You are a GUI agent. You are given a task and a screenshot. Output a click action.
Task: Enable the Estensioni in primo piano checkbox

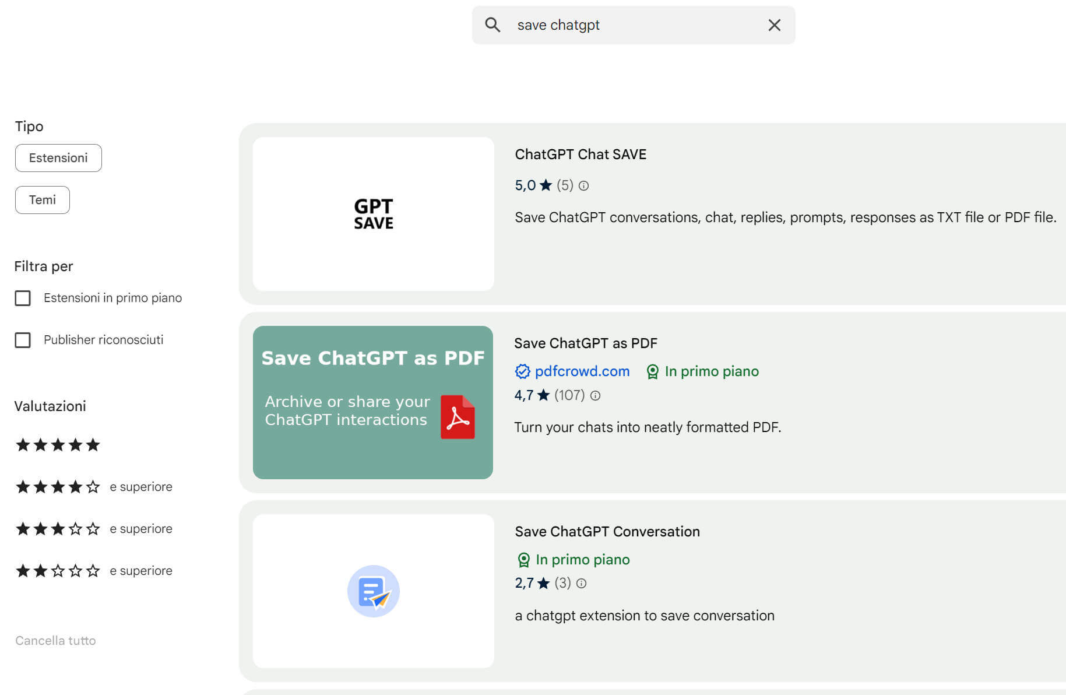coord(23,299)
